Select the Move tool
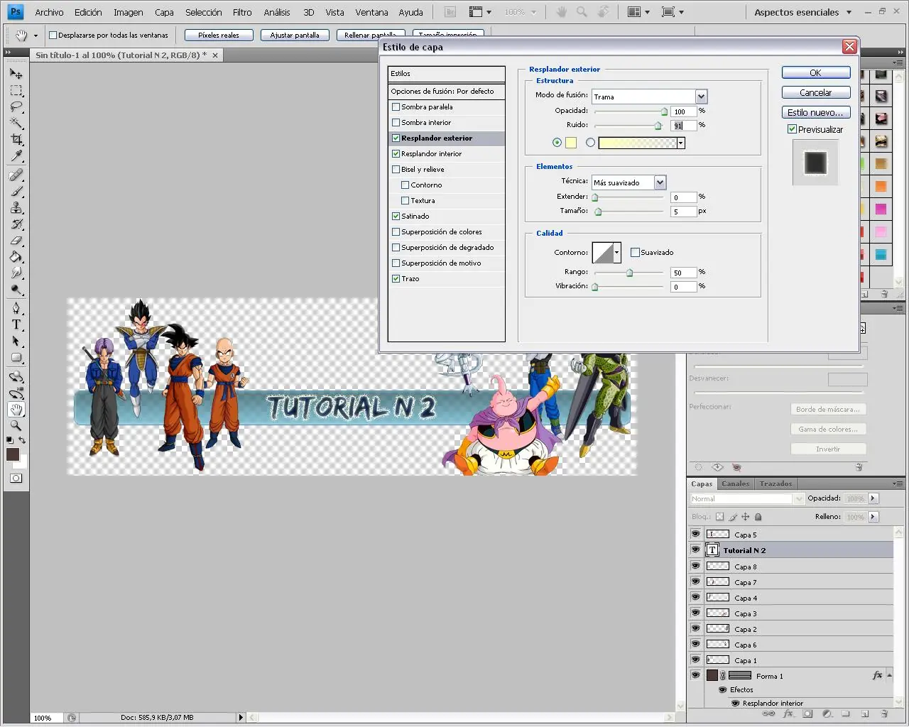 [16, 74]
